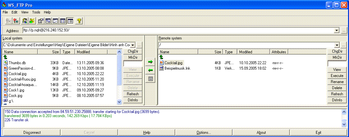Switch to large icons view in toolbar
This screenshot has width=349, height=137.
pyautogui.click(x=48, y=21)
